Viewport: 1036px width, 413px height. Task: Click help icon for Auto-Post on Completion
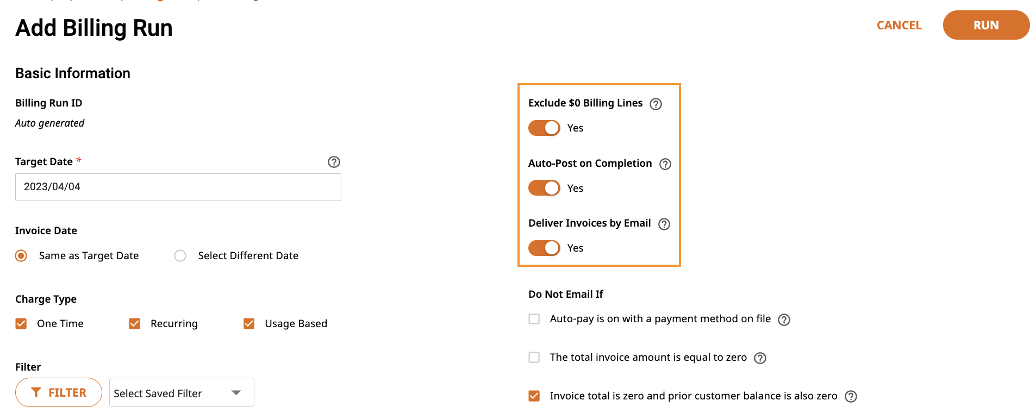tap(665, 164)
